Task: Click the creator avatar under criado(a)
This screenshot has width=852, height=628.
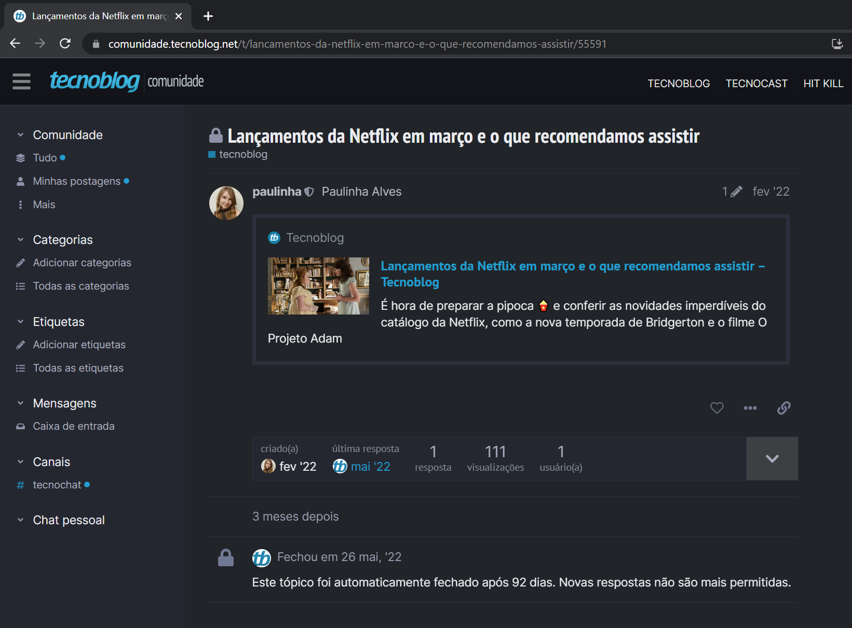Action: point(268,467)
